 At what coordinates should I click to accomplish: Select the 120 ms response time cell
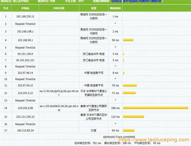pyautogui.click(x=115, y=117)
